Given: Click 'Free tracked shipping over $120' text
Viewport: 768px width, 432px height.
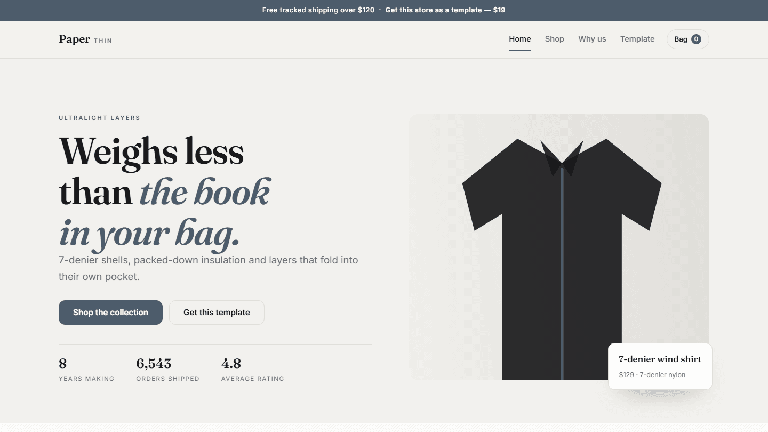Looking at the screenshot, I should (318, 10).
